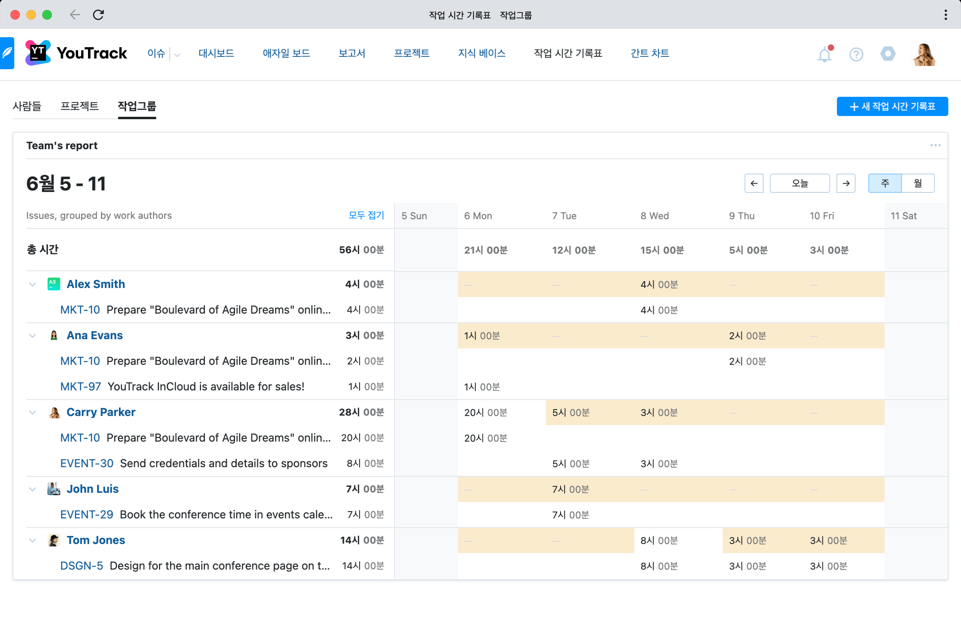Open the notifications bell
This screenshot has height=640, width=961.
tap(824, 54)
